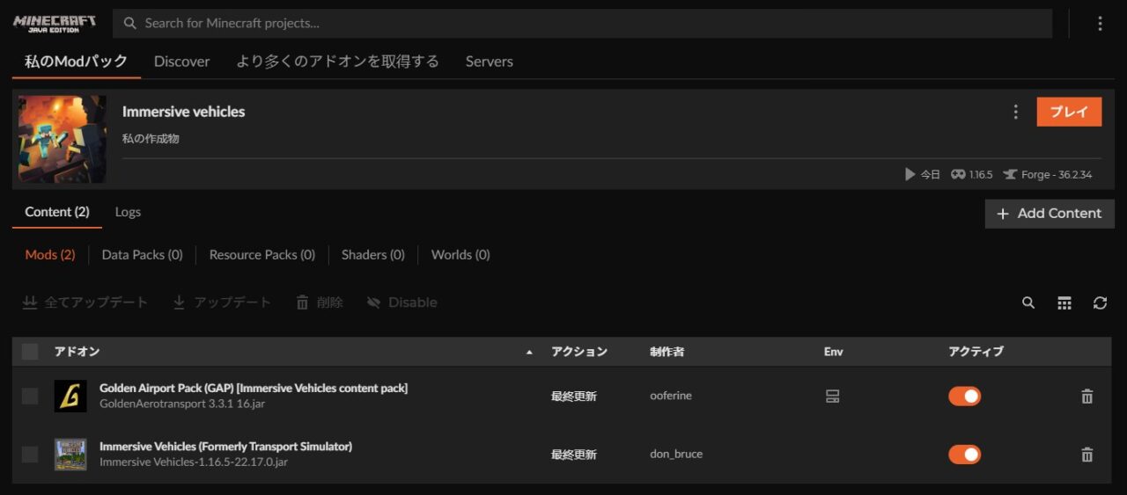Click the Immersive vehicles modpack thumbnail
This screenshot has width=1127, height=495.
coord(63,139)
